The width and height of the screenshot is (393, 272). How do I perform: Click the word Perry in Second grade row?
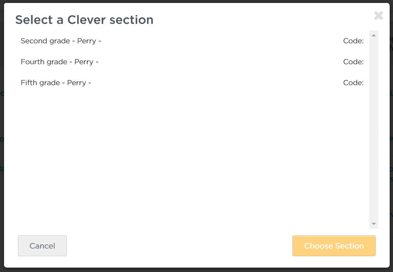coord(87,41)
